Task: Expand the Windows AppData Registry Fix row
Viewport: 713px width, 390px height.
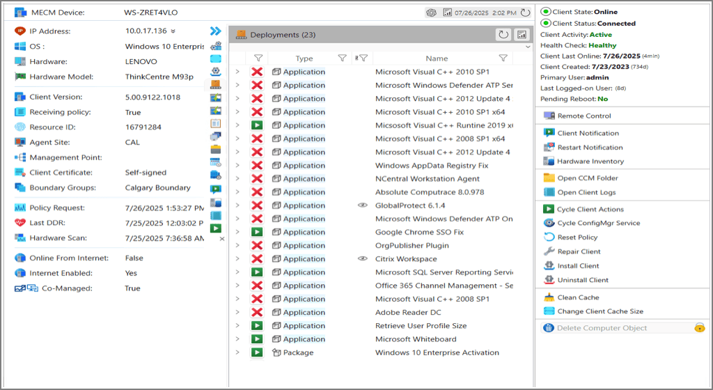Action: click(x=237, y=166)
